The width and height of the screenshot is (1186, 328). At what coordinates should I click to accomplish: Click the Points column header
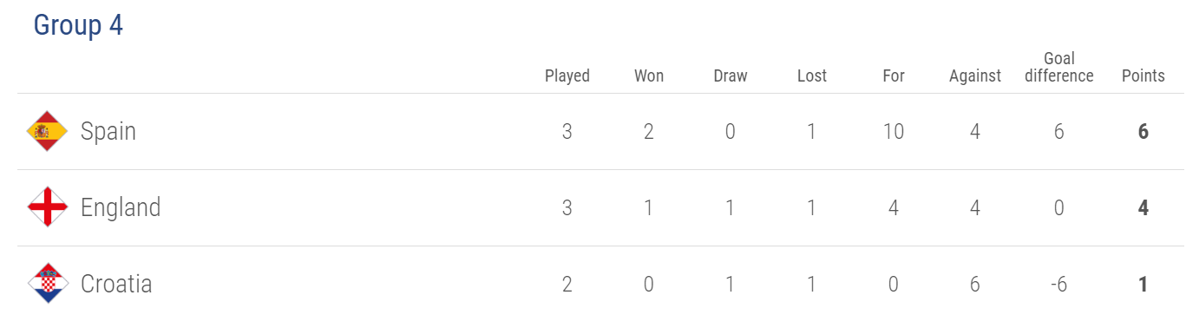click(x=1143, y=76)
